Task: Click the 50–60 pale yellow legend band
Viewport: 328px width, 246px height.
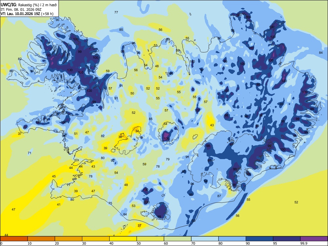Action: click(x=150, y=239)
